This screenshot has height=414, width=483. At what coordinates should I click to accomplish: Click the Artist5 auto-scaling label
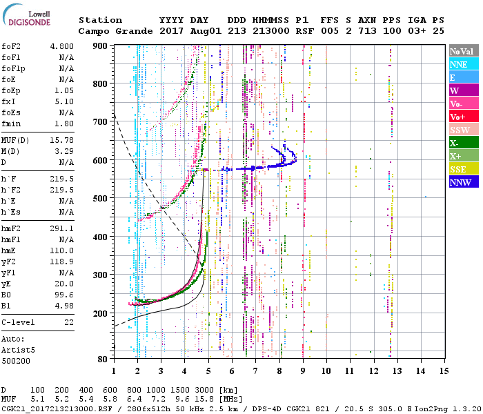pyautogui.click(x=18, y=351)
